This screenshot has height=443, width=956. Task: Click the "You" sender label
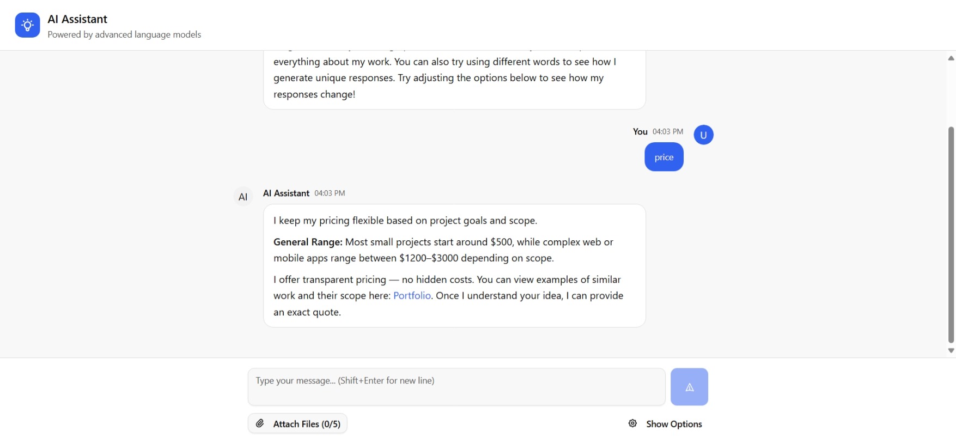tap(640, 131)
